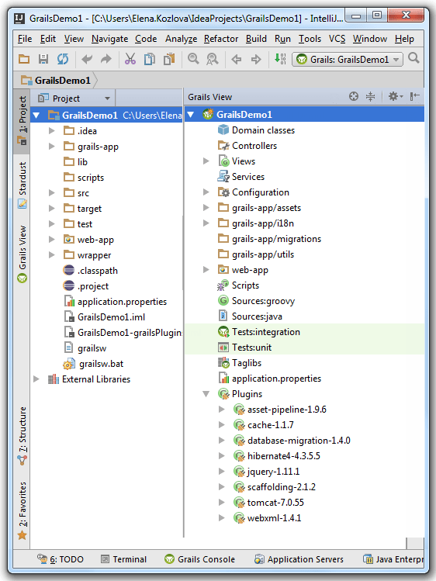
Task: Click the Paste clipboard icon
Action: tap(169, 59)
